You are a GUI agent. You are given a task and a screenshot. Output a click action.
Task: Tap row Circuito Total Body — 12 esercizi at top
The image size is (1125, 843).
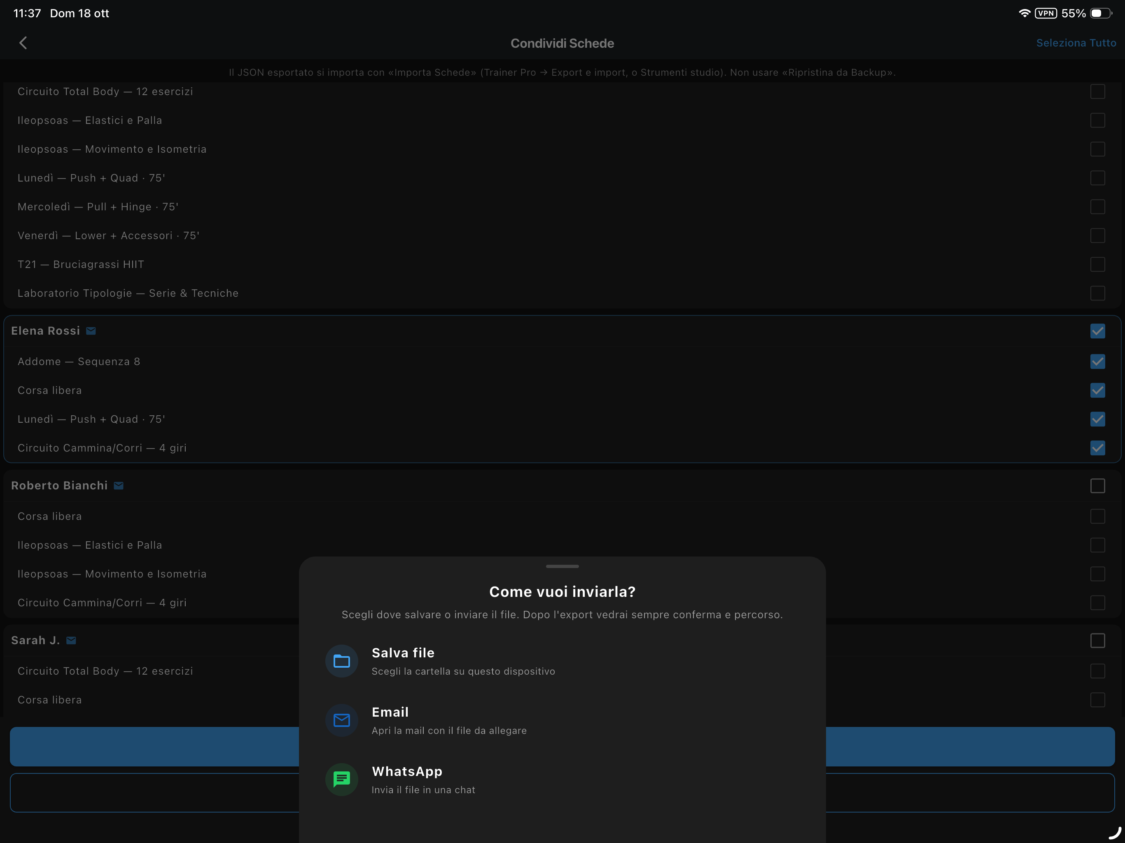562,91
